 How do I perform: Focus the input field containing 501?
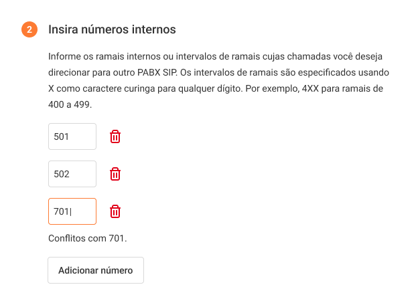[x=72, y=136]
